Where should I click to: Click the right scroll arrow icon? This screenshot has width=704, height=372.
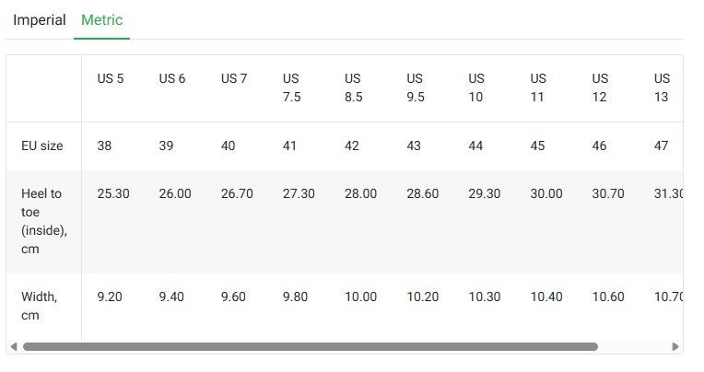(x=675, y=346)
